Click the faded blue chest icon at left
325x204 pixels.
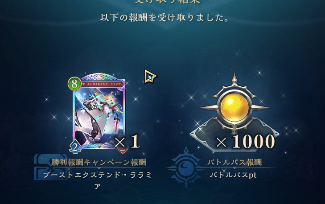pos(50,167)
